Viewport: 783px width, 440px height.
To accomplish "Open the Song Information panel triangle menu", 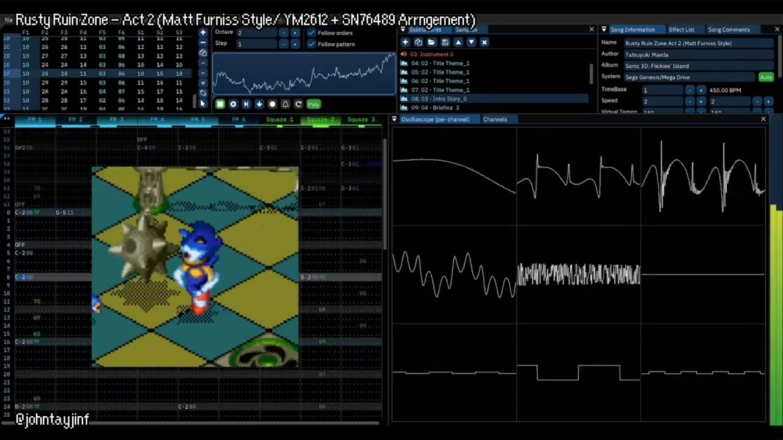I will [x=604, y=29].
